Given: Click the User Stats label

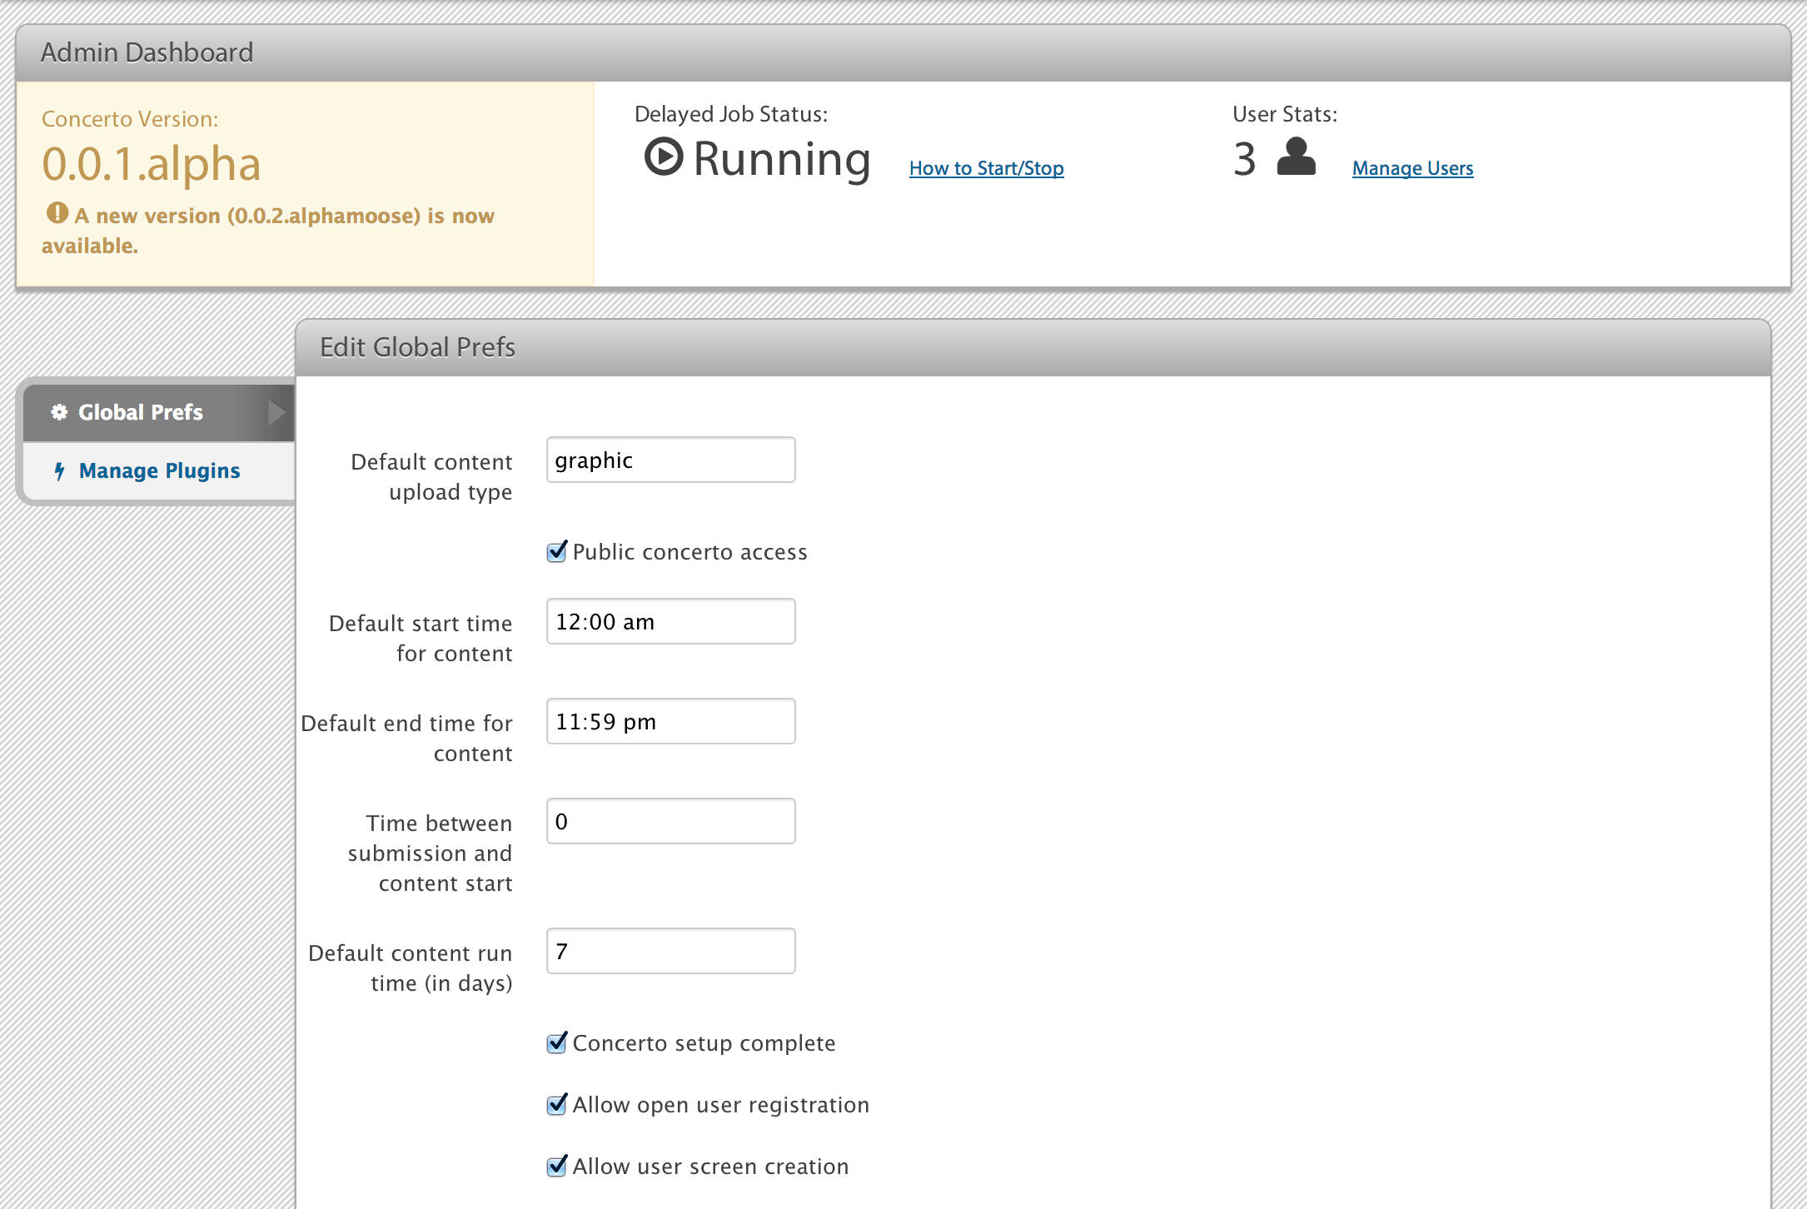Looking at the screenshot, I should tap(1285, 114).
